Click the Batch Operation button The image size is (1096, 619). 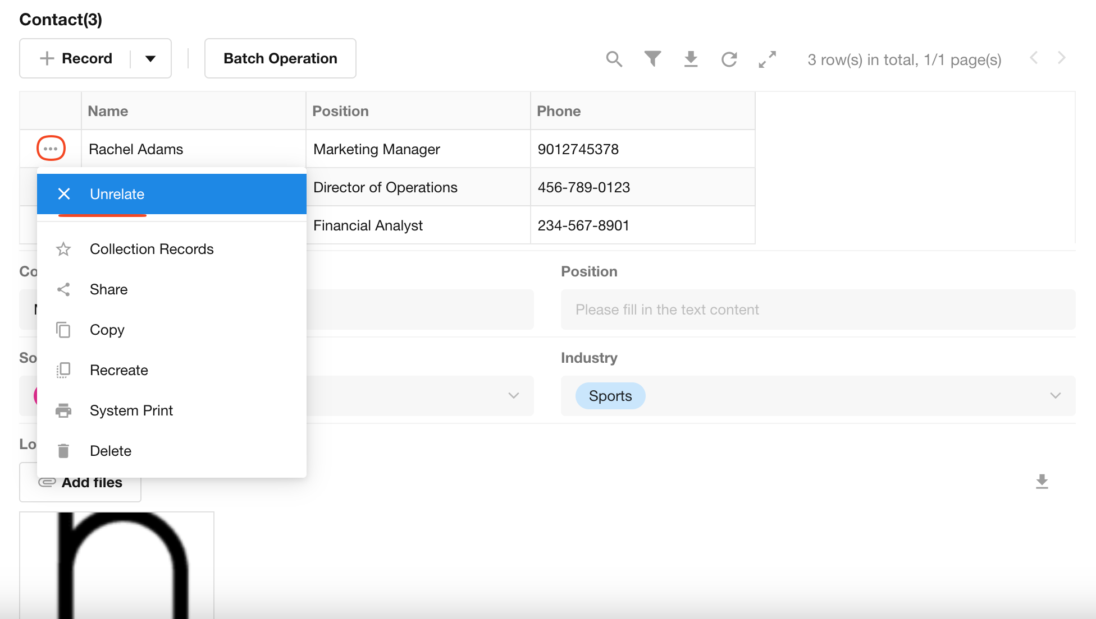pos(280,58)
